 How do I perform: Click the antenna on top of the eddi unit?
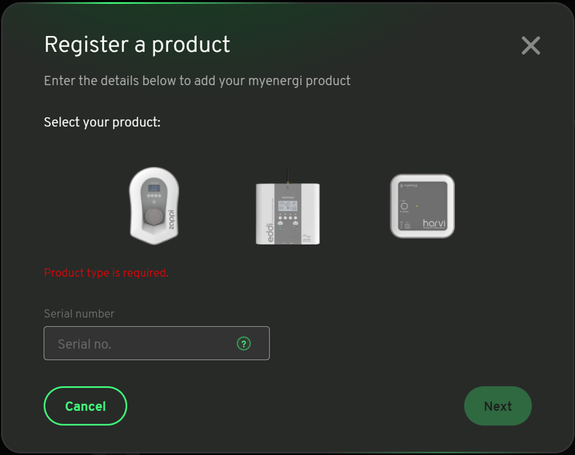287,176
